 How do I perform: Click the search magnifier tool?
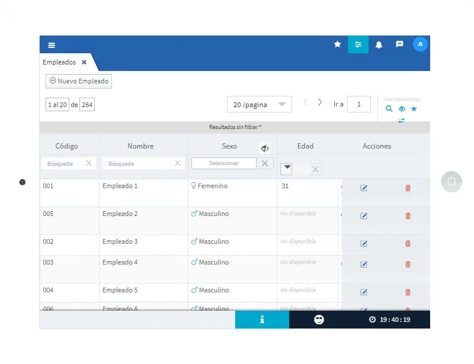(x=389, y=109)
